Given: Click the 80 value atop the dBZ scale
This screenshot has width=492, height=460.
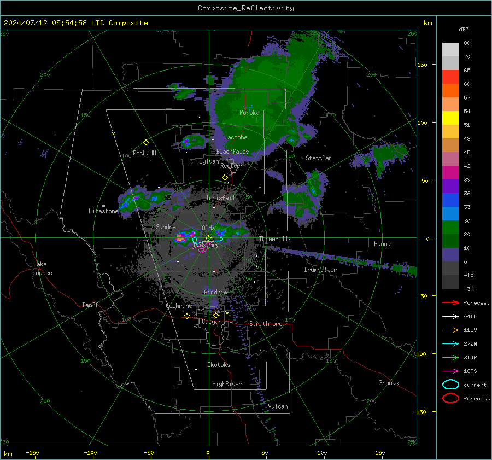Looking at the screenshot, I should [467, 43].
